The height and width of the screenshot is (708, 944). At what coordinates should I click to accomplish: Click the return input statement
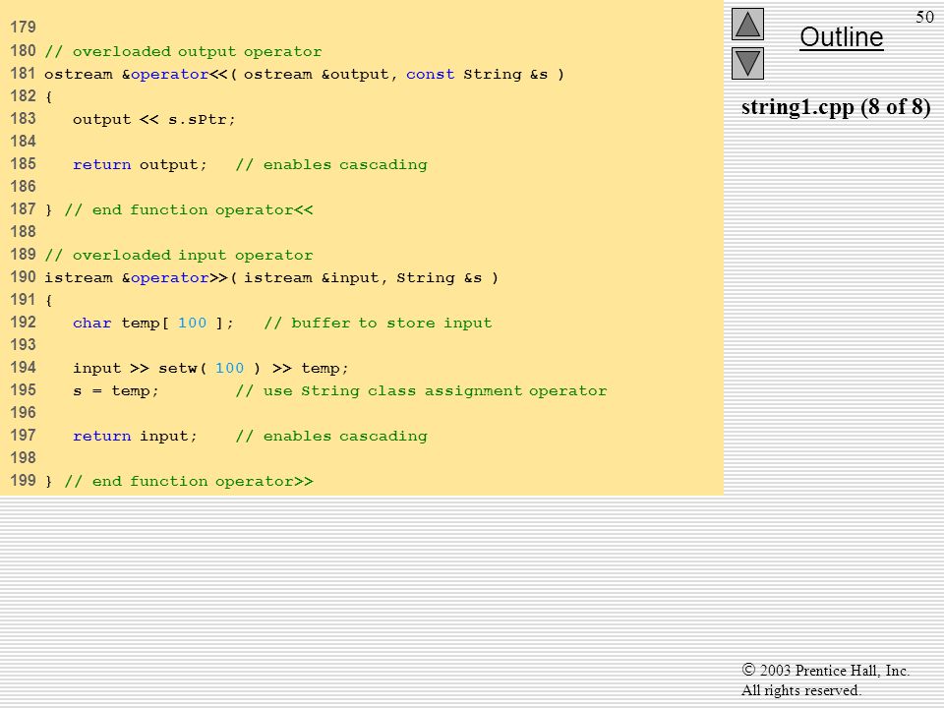tap(135, 436)
